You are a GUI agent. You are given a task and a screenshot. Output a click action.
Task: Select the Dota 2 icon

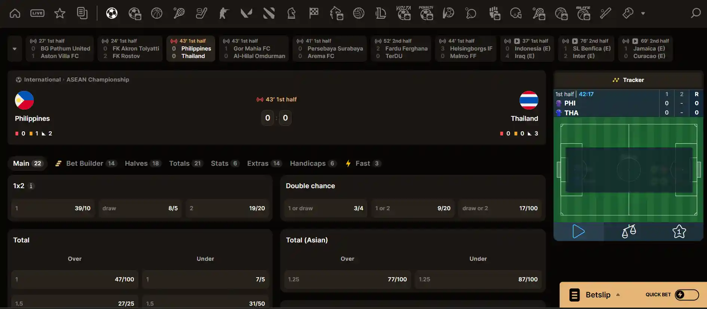point(269,13)
